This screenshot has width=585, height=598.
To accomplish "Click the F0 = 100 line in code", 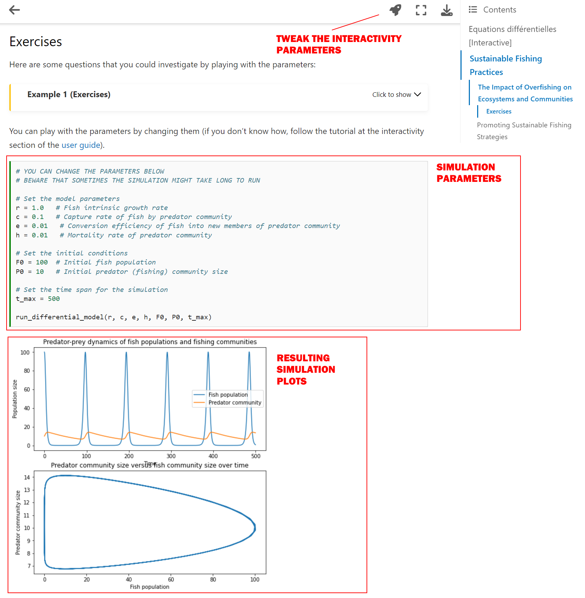I will click(x=32, y=262).
